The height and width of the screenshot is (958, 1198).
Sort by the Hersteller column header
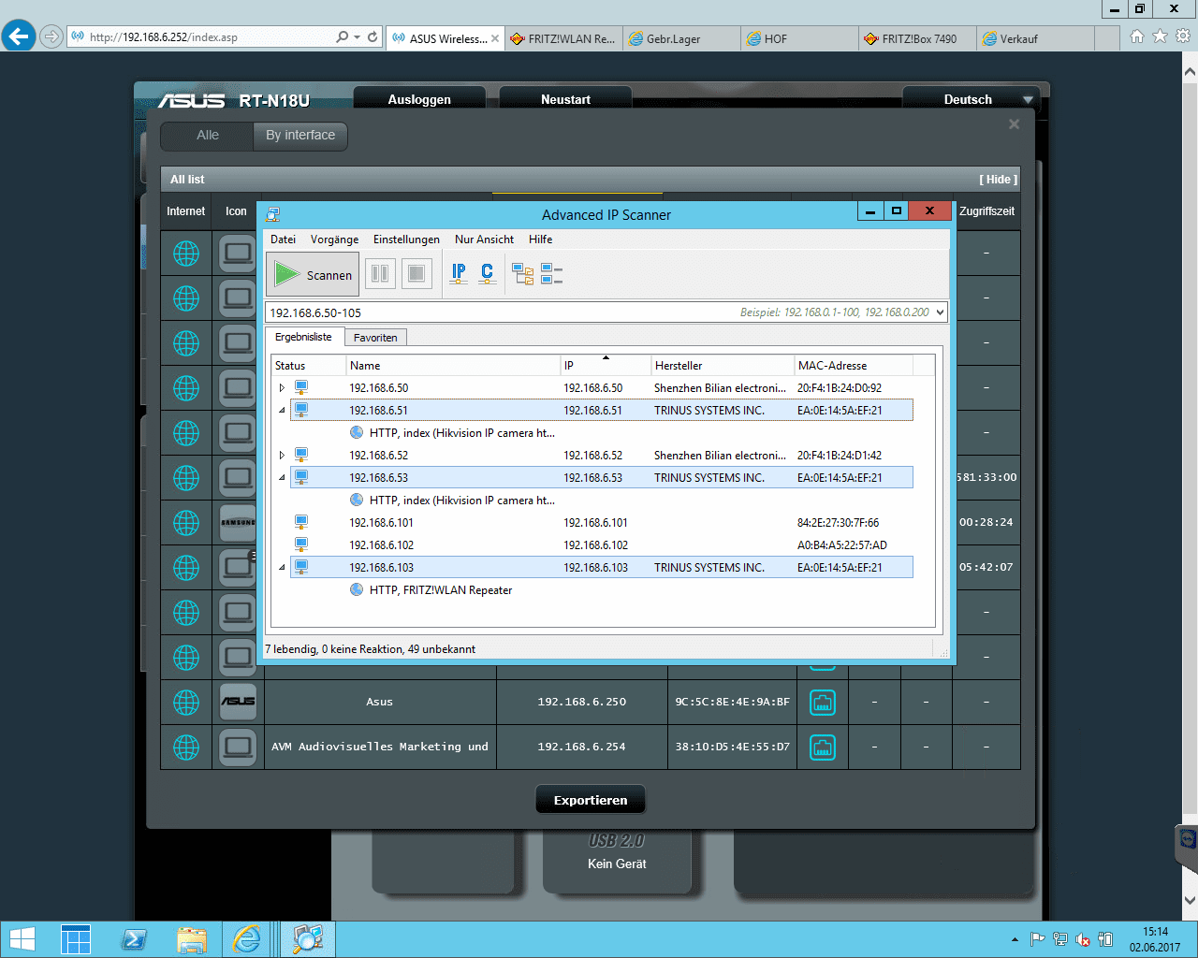(722, 366)
